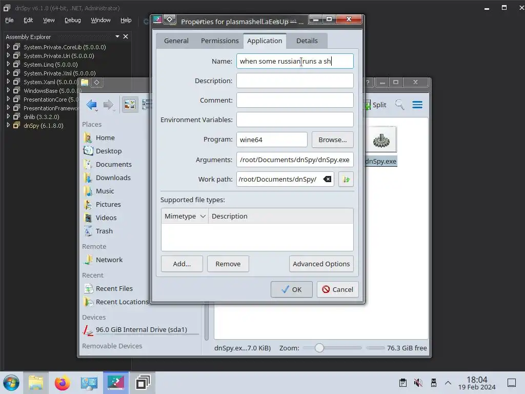The width and height of the screenshot is (525, 394).
Task: Open the system settings taskbar icon
Action: point(89,383)
